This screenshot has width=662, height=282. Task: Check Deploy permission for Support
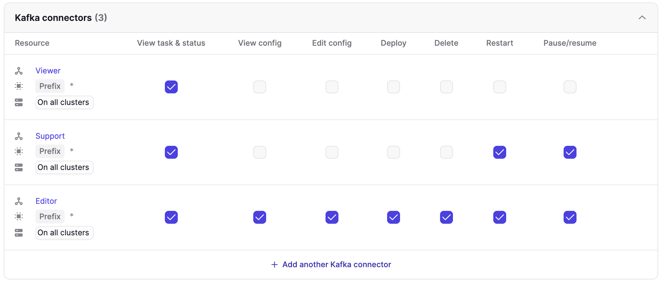(394, 152)
